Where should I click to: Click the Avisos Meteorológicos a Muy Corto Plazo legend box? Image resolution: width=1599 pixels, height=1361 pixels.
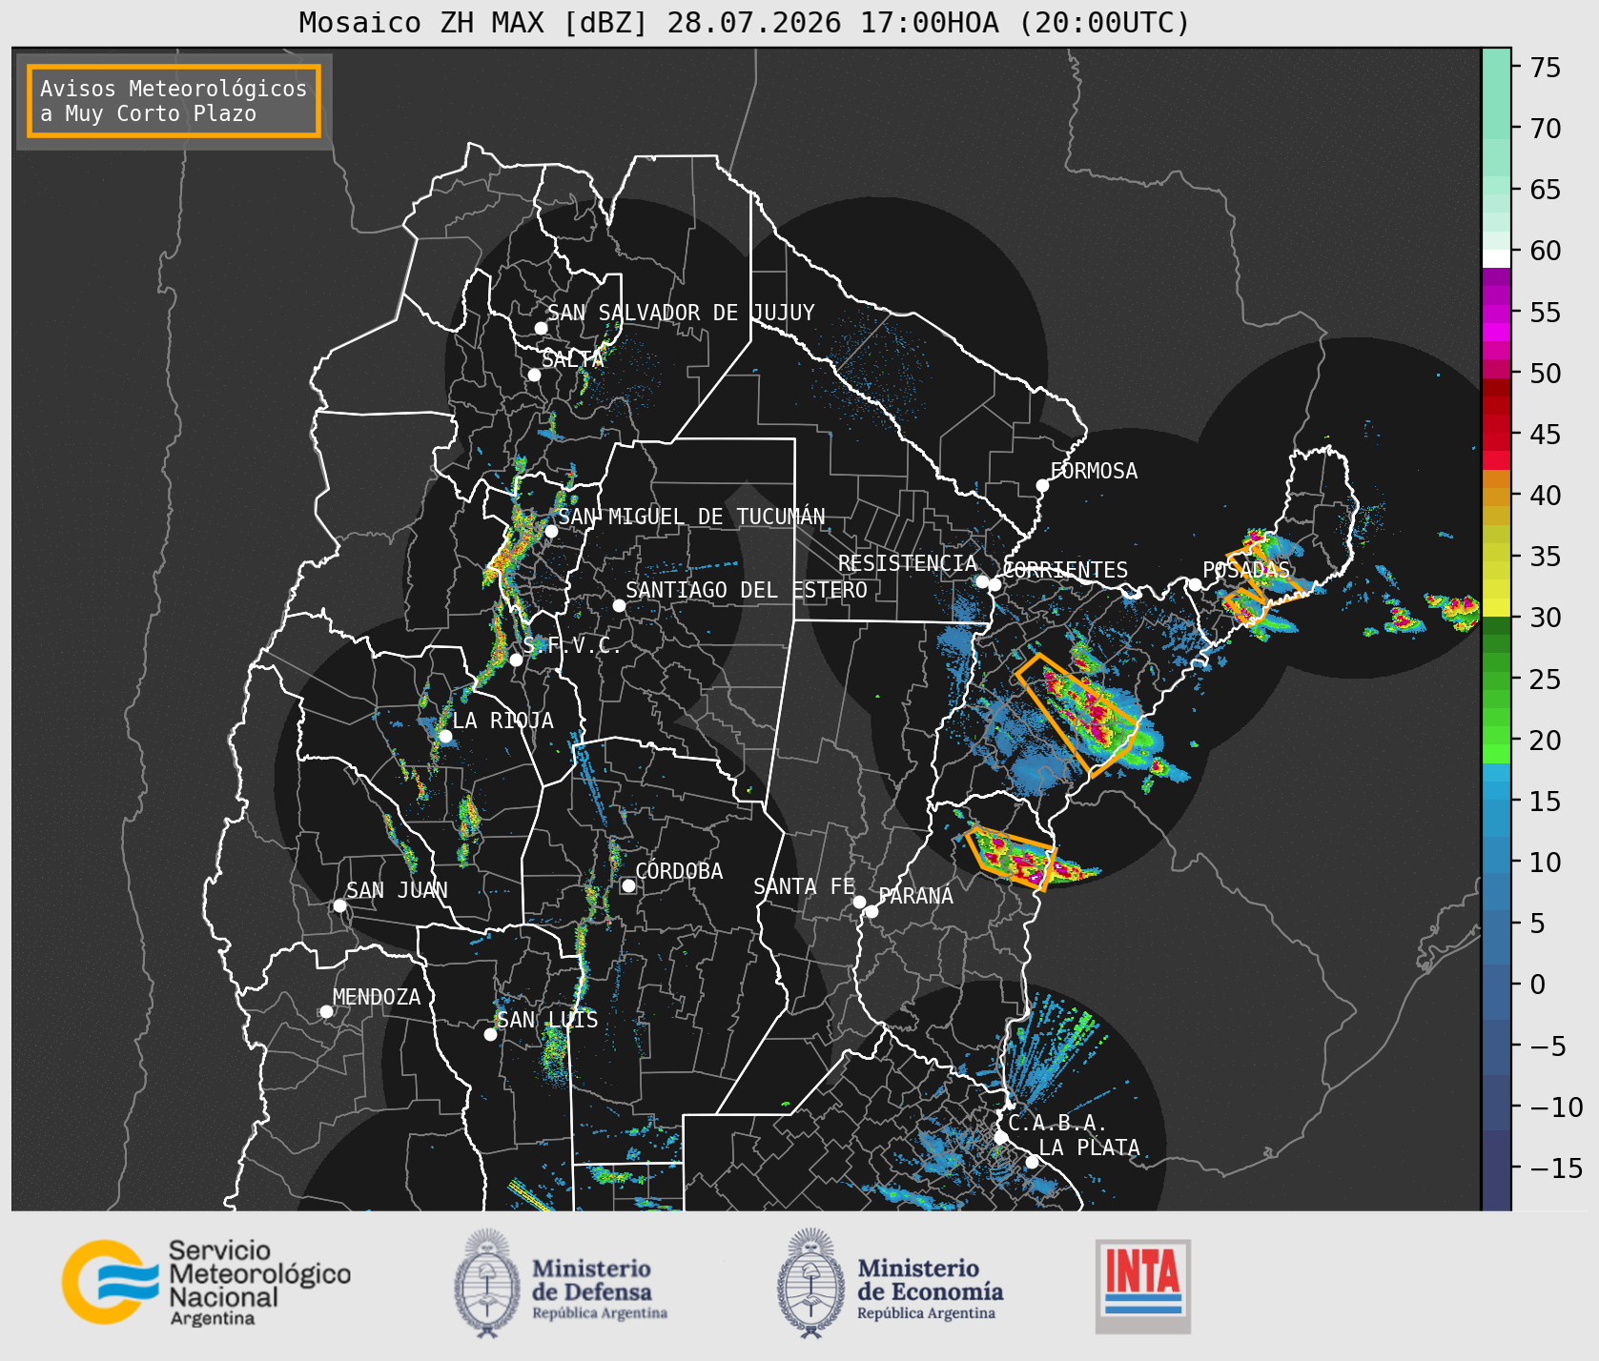(x=174, y=101)
